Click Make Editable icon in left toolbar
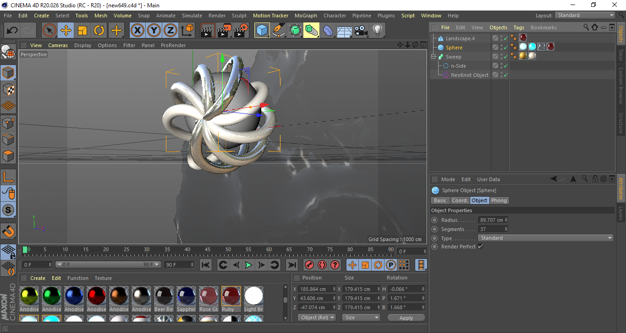Image resolution: width=626 pixels, height=333 pixels. pyautogui.click(x=8, y=52)
